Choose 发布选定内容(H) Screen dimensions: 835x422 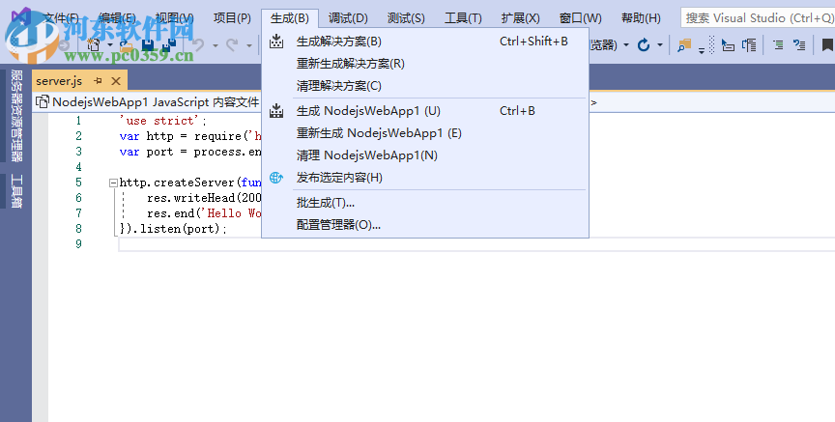click(425, 178)
